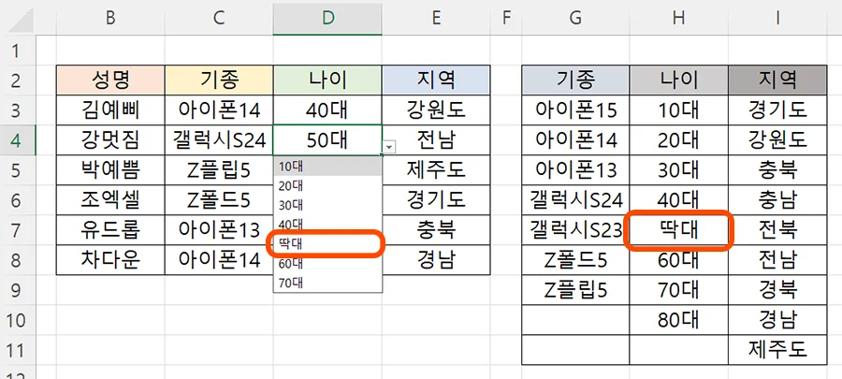842x379 pixels.
Task: Select row 1 header
Action: tap(18, 51)
